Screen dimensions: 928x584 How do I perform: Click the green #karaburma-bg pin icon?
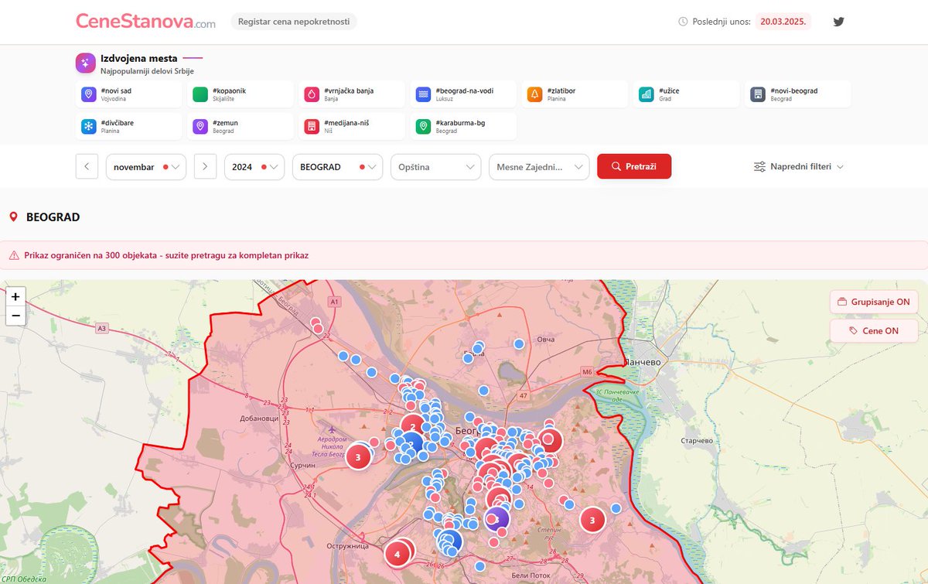click(x=423, y=126)
